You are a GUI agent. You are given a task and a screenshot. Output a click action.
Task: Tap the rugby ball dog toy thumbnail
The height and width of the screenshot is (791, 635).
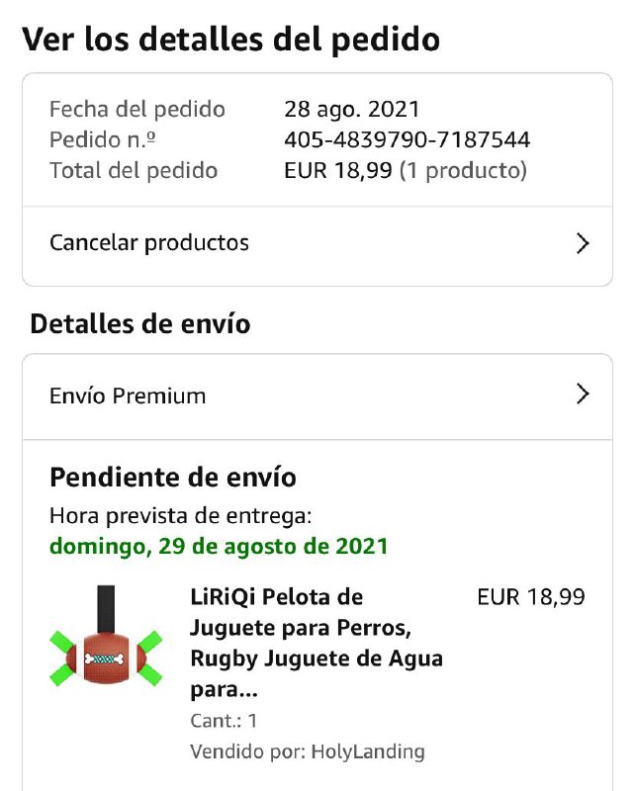pyautogui.click(x=106, y=636)
